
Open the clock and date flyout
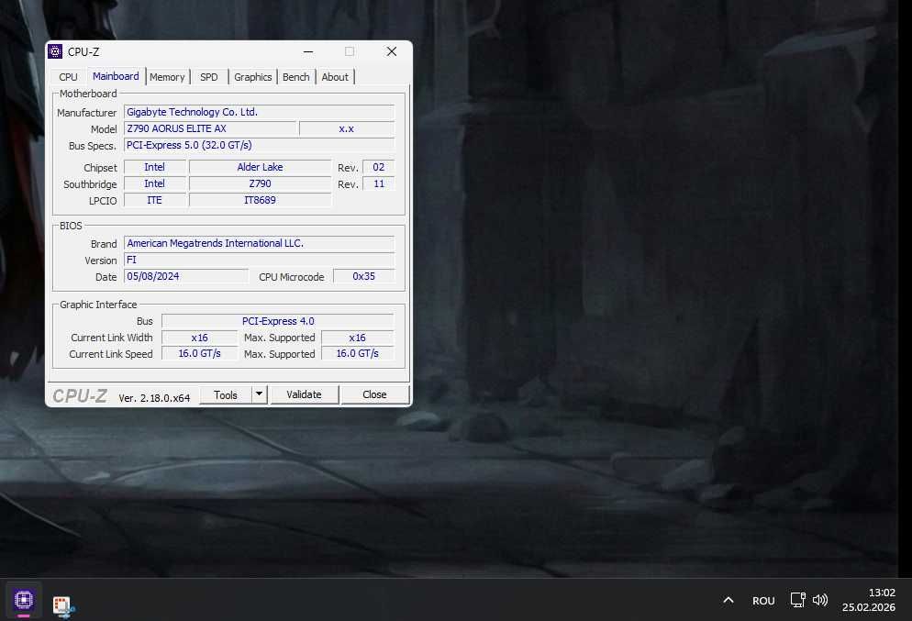point(868,600)
